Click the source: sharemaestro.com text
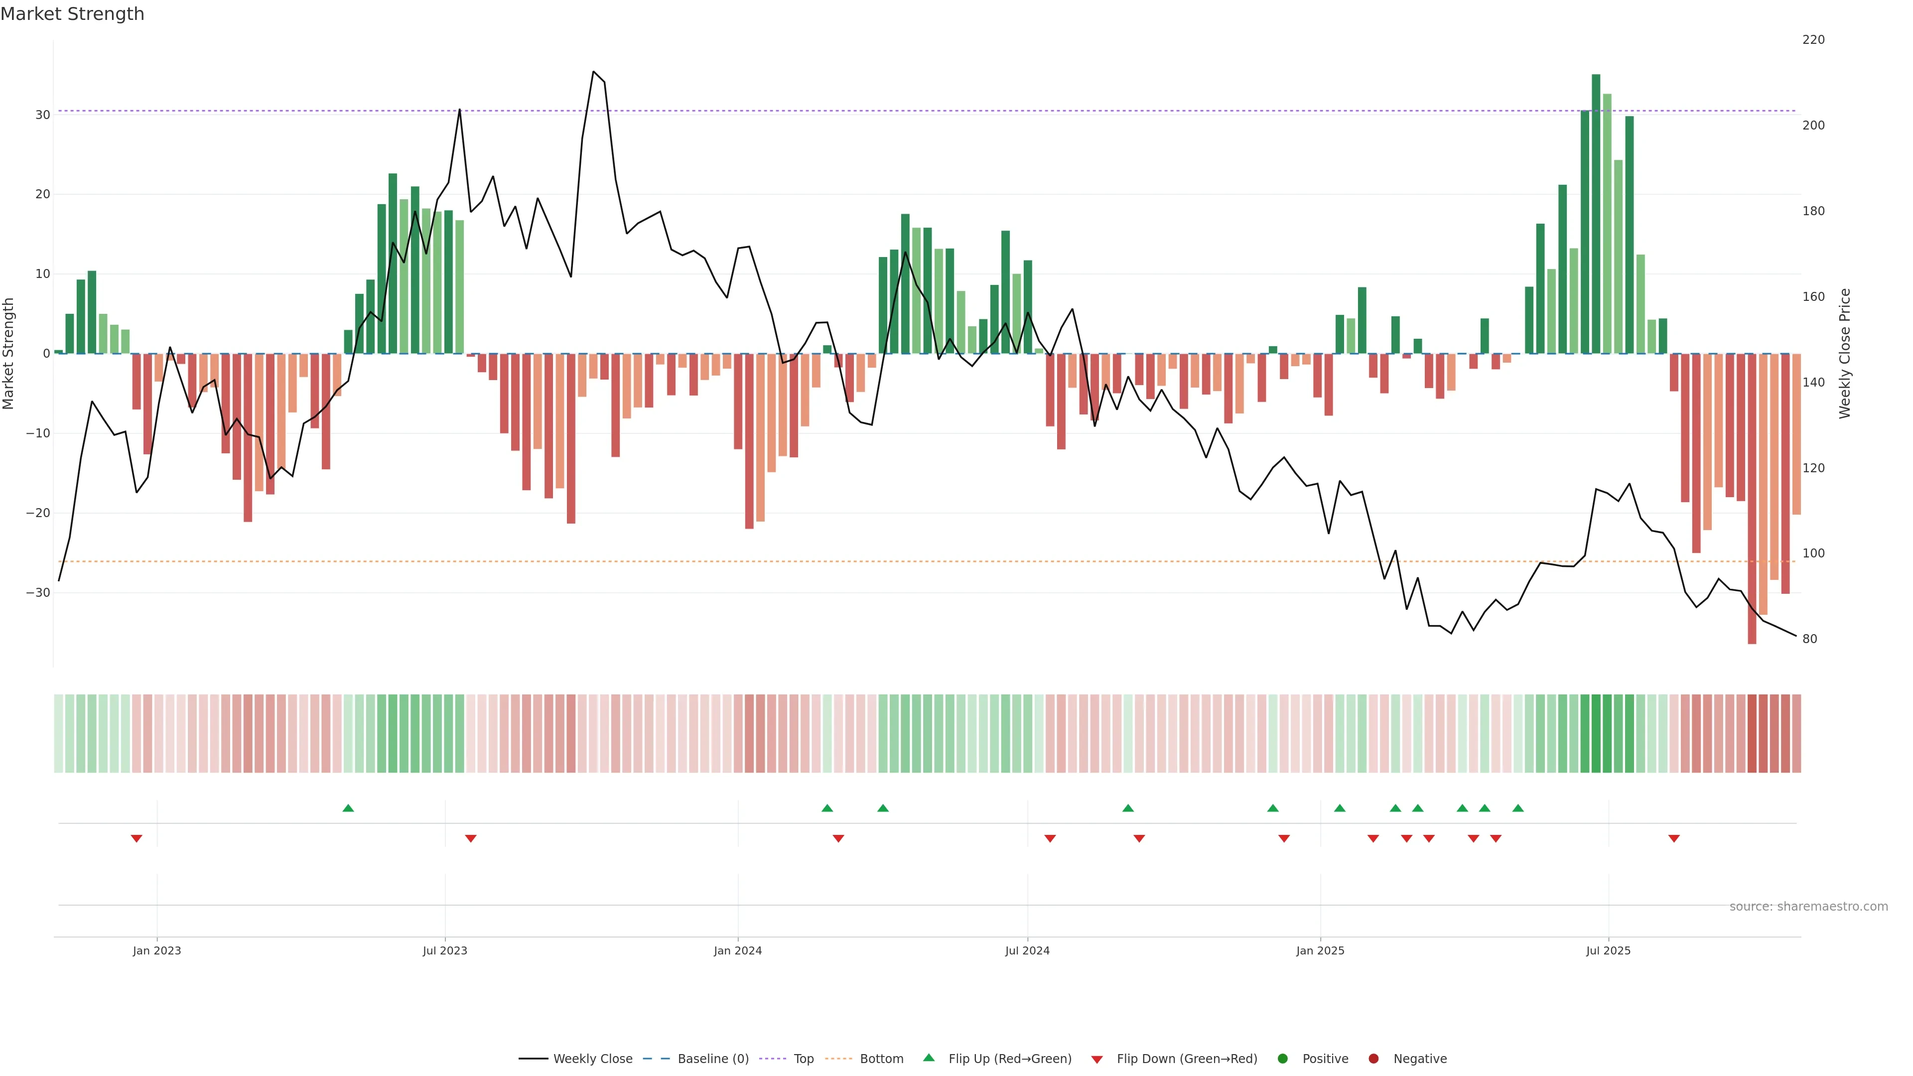Image resolution: width=1913 pixels, height=1076 pixels. click(x=1808, y=906)
